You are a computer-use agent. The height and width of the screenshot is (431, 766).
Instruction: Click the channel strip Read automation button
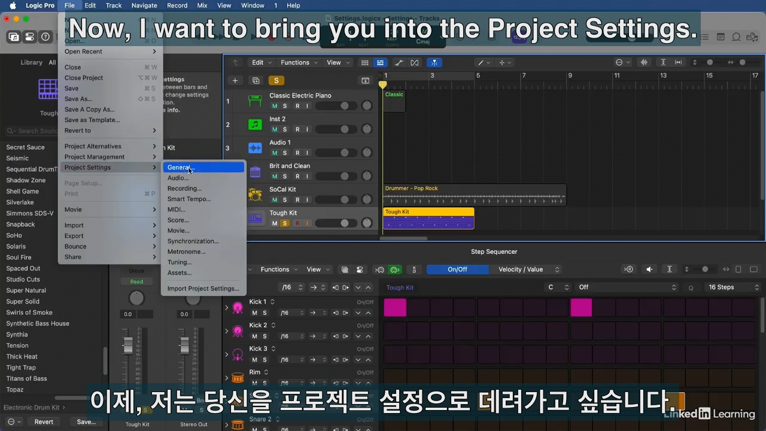[x=136, y=282]
